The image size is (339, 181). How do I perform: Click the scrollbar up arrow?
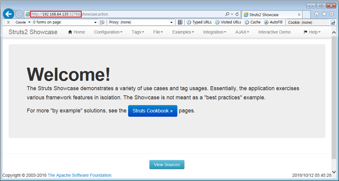tap(334, 32)
